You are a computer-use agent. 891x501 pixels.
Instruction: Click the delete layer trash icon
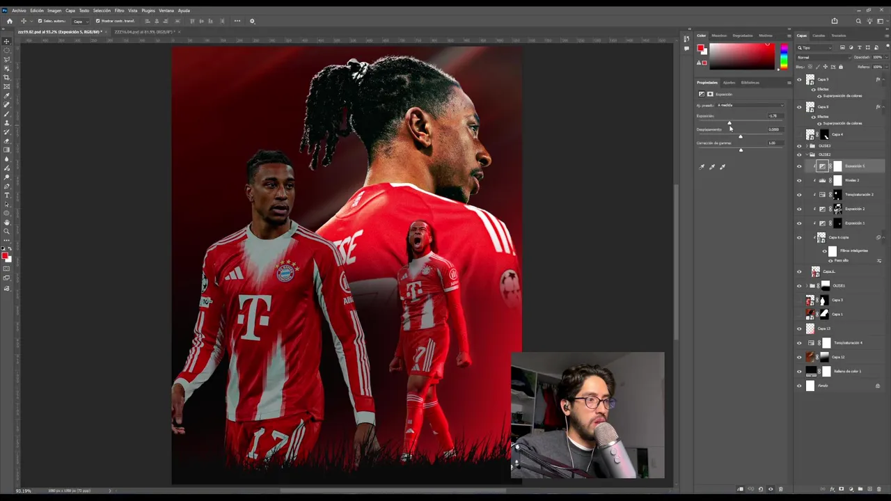(880, 489)
